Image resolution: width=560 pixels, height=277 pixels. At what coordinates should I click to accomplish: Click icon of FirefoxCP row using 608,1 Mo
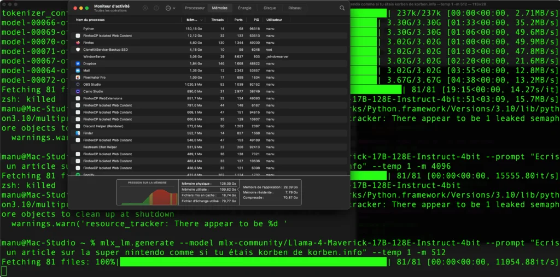click(x=78, y=113)
